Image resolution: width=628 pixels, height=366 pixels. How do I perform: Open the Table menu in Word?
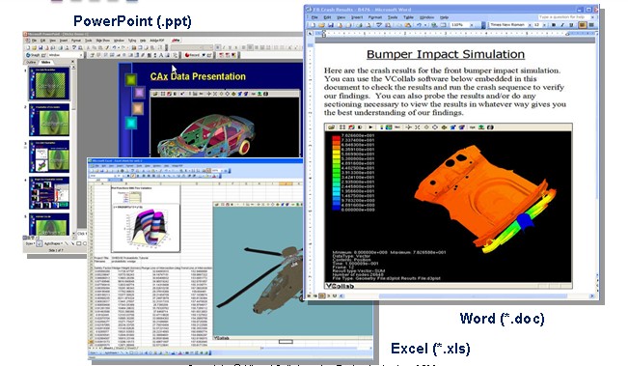408,17
